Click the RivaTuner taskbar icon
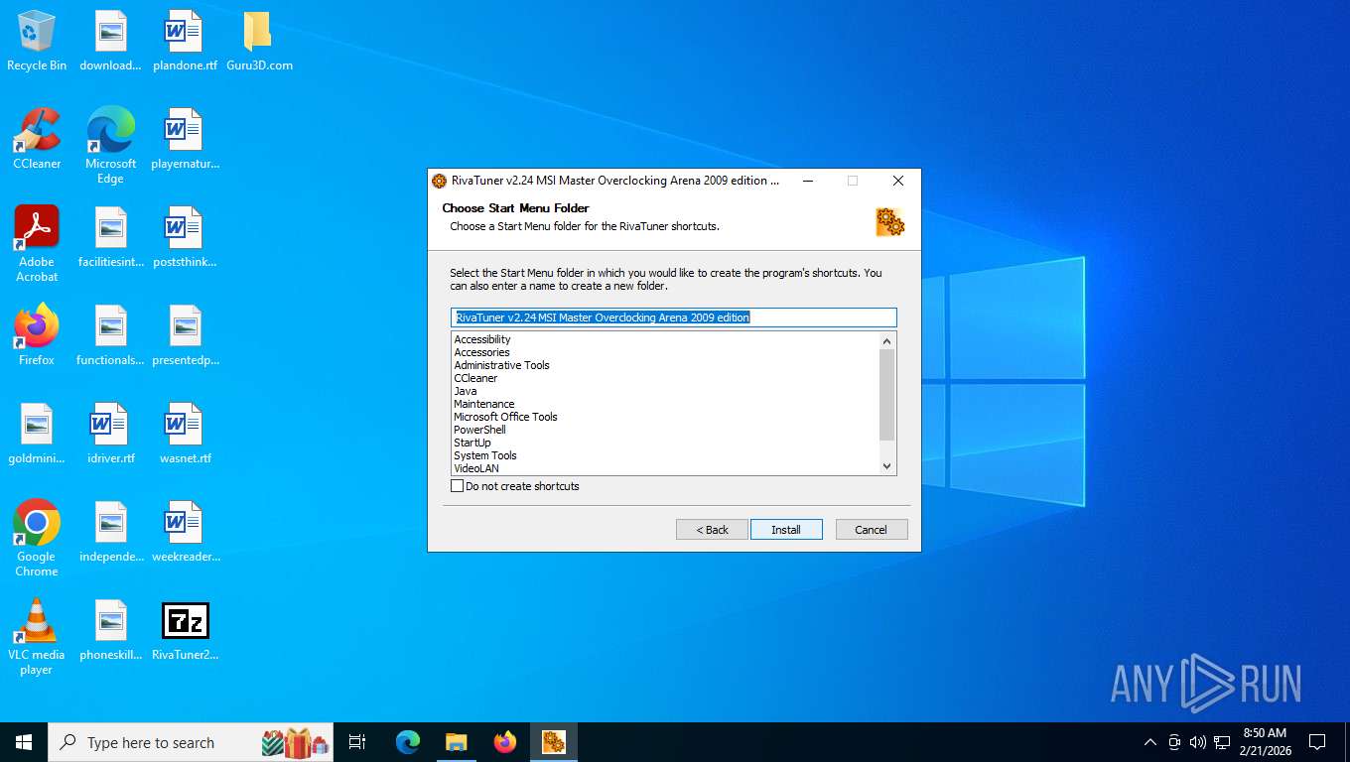The height and width of the screenshot is (762, 1350). point(554,742)
